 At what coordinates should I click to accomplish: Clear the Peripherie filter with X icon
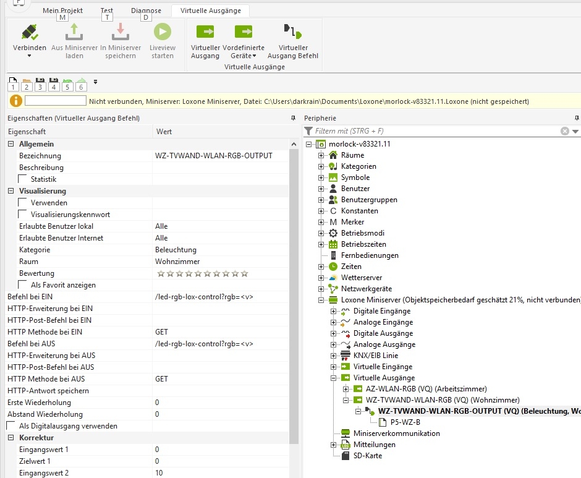[x=564, y=131]
